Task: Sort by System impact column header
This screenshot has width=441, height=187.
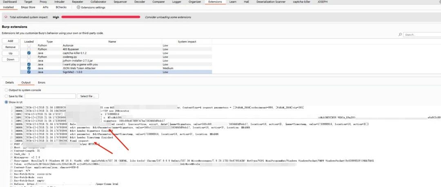Action: pos(187,42)
